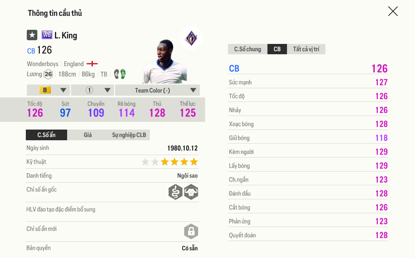The height and width of the screenshot is (258, 415).
Task: Click the snake hidden trait icon
Action: pos(176,192)
